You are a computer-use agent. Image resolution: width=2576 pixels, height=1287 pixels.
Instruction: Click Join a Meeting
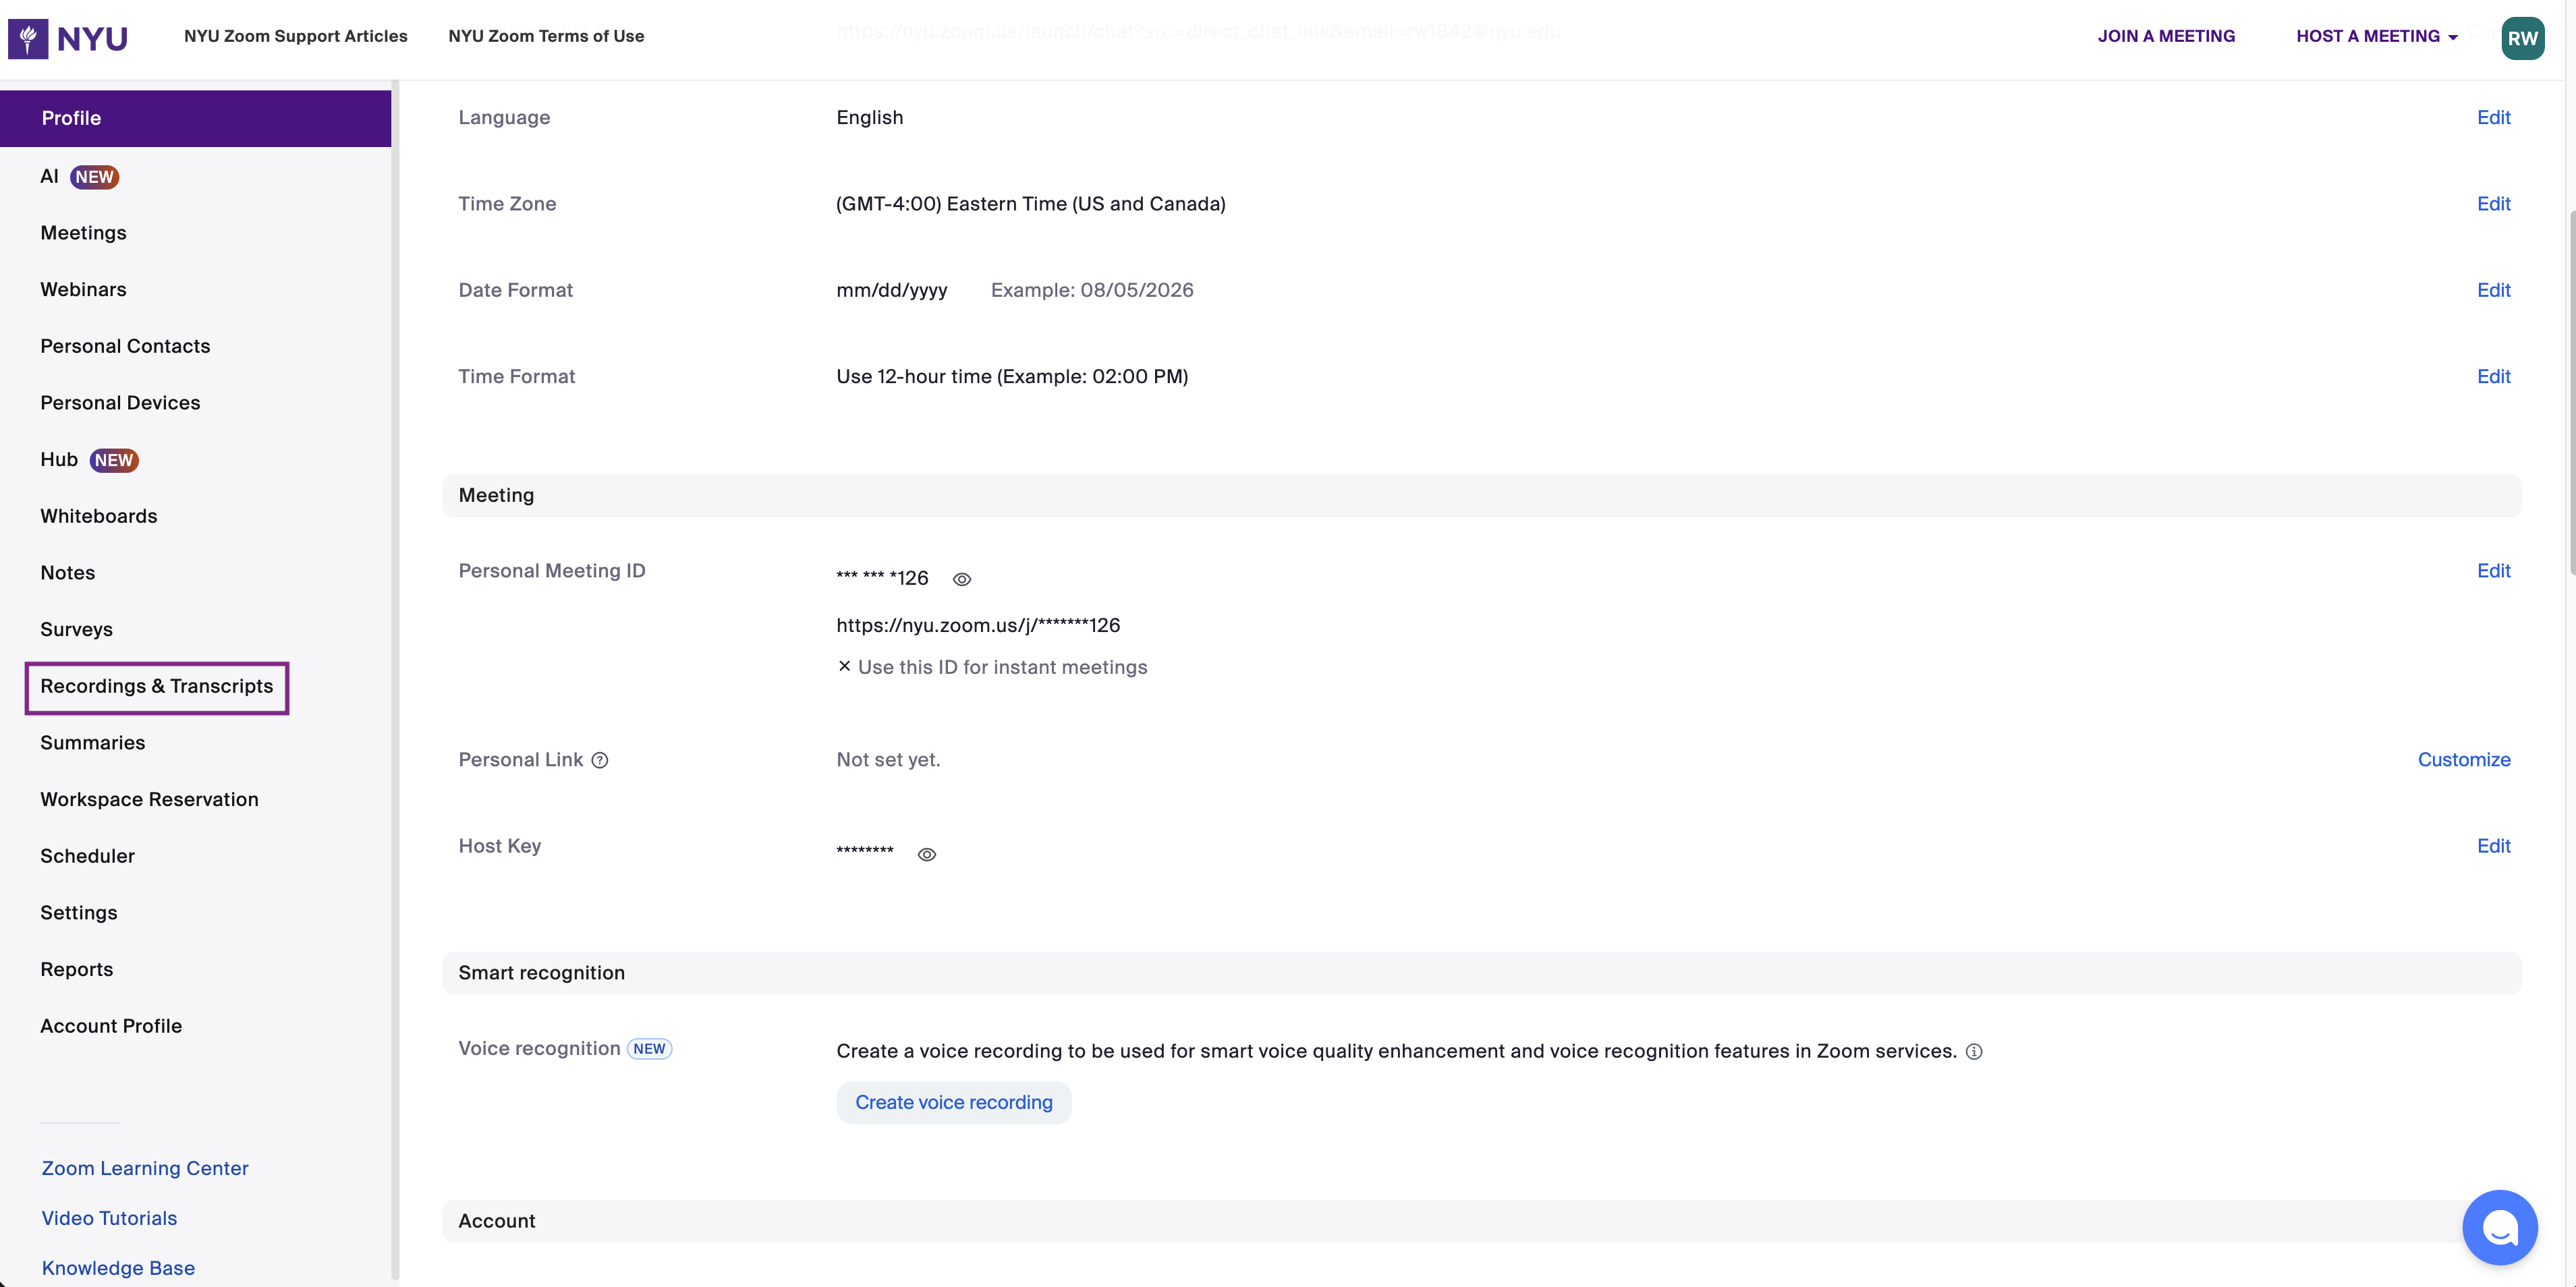pyautogui.click(x=2166, y=36)
